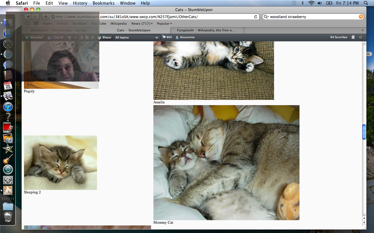This screenshot has height=233, width=374.
Task: Click the add bookmark plus button
Action: tap(46, 17)
